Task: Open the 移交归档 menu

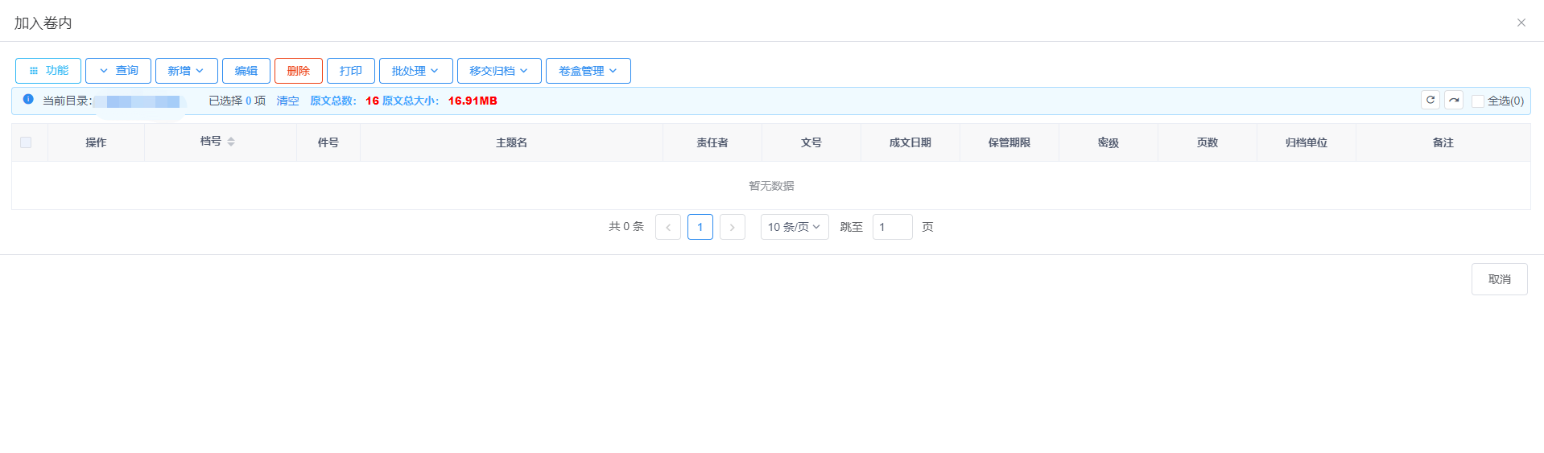Action: [499, 71]
